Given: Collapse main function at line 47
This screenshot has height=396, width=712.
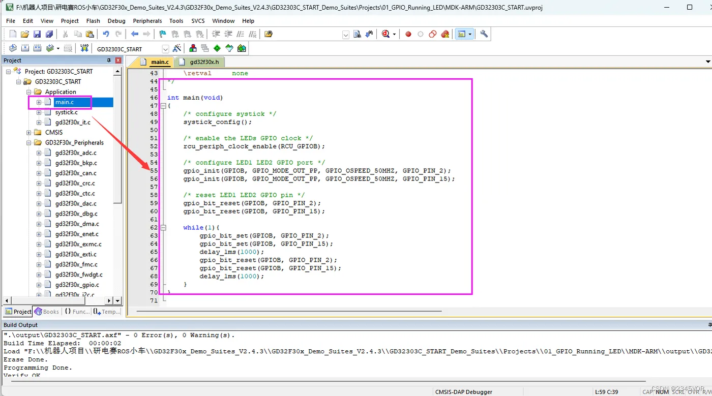Looking at the screenshot, I should (163, 106).
